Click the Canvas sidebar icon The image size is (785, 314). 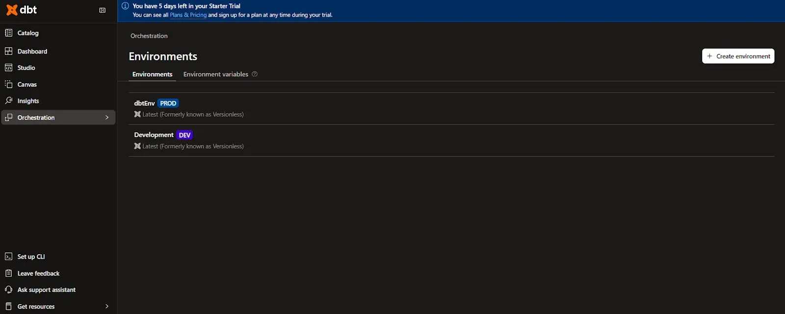pos(8,84)
